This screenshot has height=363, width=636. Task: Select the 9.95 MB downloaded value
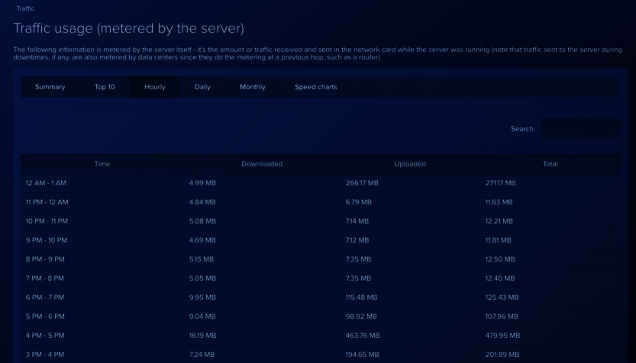tap(202, 297)
